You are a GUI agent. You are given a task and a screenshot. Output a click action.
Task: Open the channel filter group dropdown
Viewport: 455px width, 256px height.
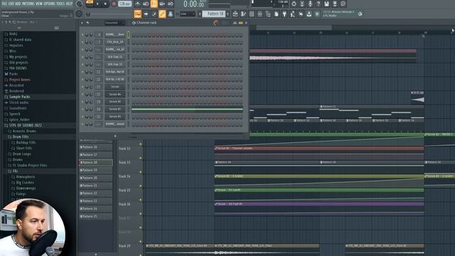coord(114,23)
